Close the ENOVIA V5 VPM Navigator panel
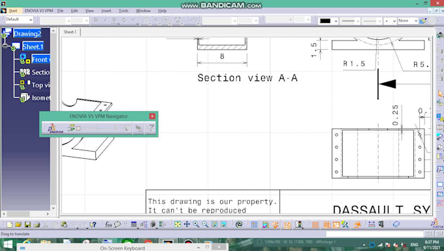Viewport: 444px width, 251px height. pyautogui.click(x=152, y=116)
